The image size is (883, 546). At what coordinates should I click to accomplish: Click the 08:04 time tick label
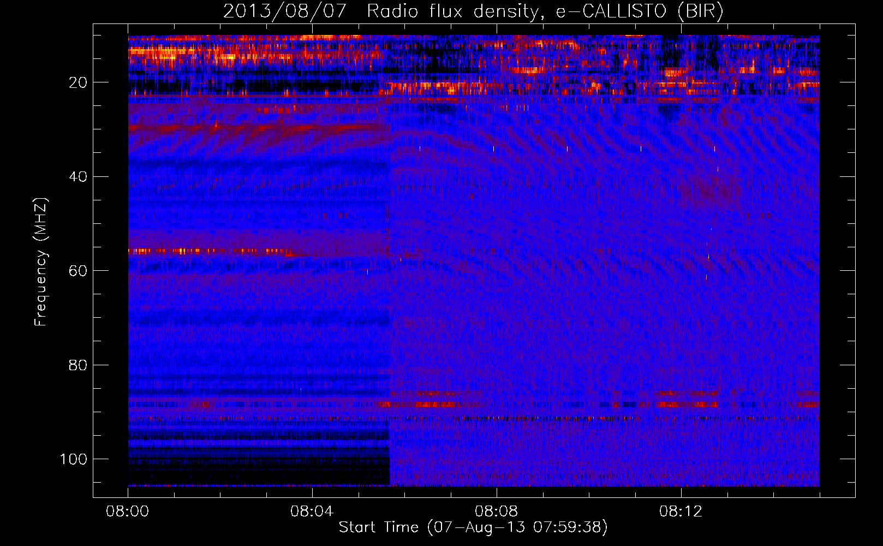pyautogui.click(x=312, y=512)
